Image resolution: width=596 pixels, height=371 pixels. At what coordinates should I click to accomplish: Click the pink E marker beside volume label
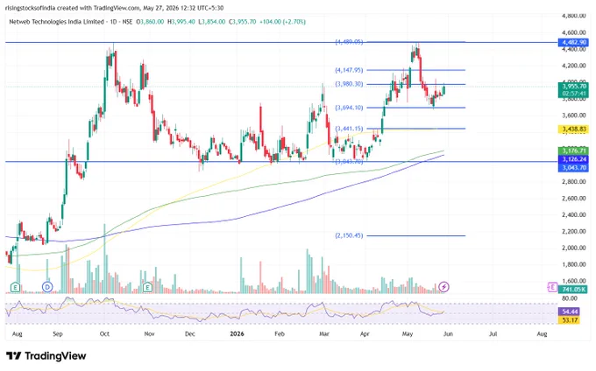[x=552, y=287]
